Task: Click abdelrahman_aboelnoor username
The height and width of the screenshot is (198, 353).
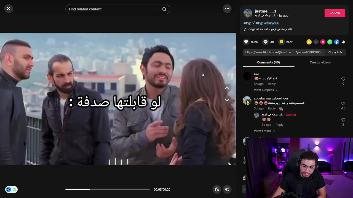Action: tap(271, 98)
